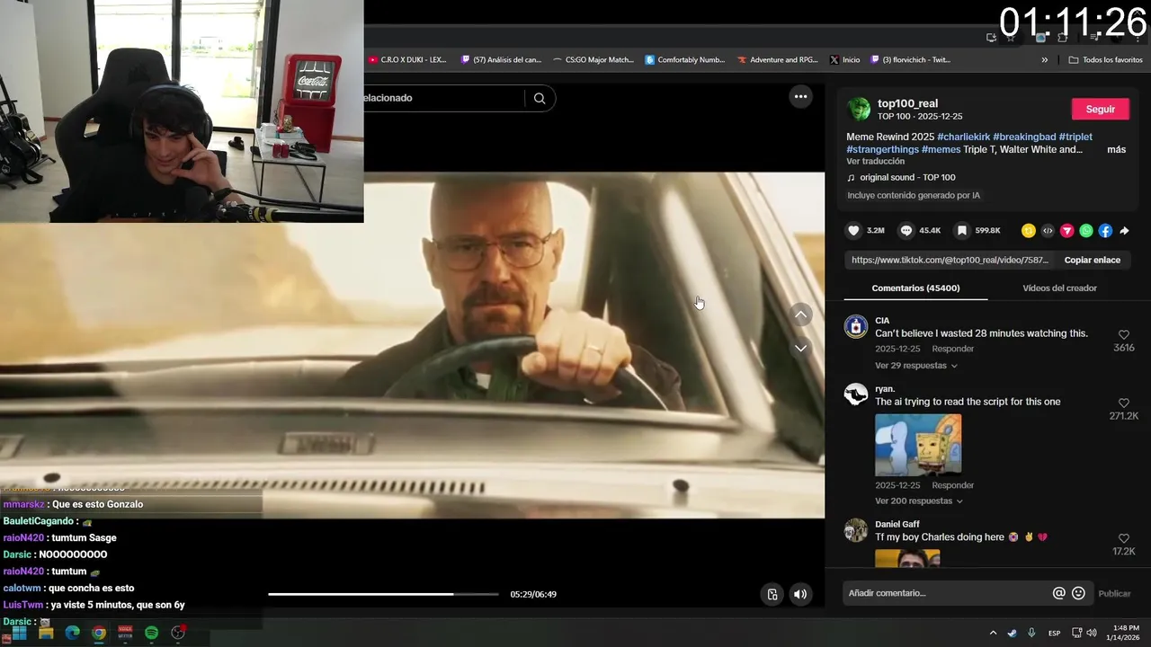The width and height of the screenshot is (1151, 647).
Task: Click the Ver traducción link
Action: [x=875, y=161]
